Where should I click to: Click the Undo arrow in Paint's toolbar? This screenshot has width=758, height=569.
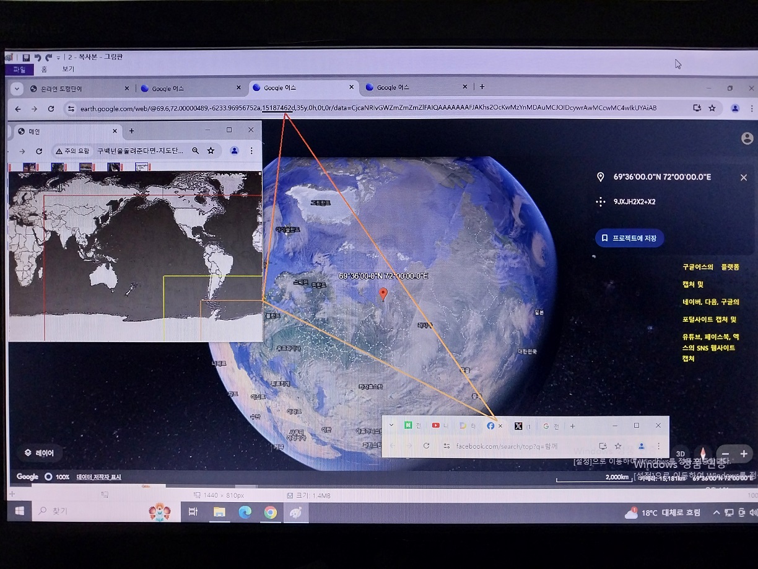click(38, 57)
